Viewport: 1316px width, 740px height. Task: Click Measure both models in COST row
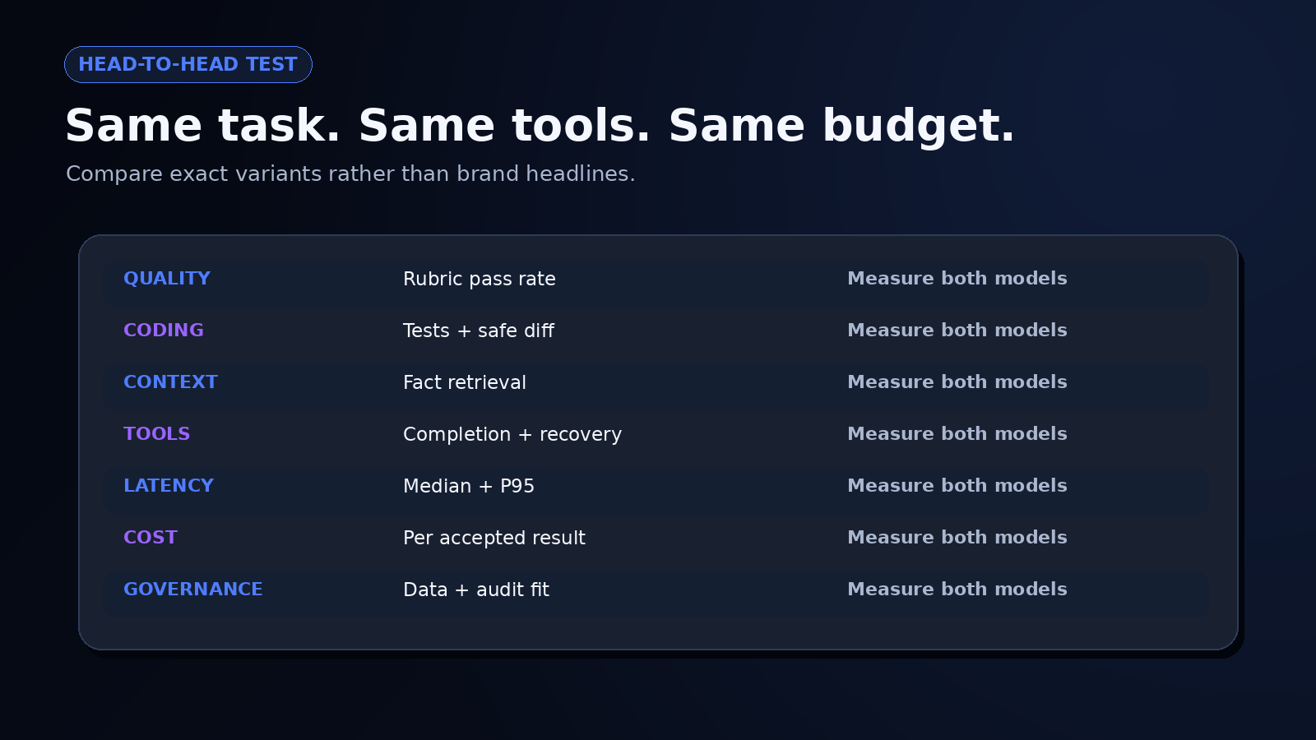(x=957, y=538)
